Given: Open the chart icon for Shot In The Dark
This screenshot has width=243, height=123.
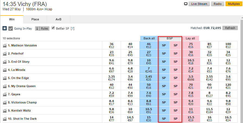Looking at the screenshot, I should tap(5, 119).
